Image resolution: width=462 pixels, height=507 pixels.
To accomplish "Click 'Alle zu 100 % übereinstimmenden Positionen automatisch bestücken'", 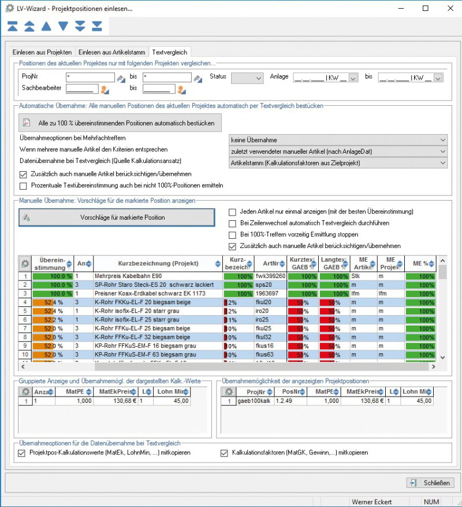I will tap(120, 123).
